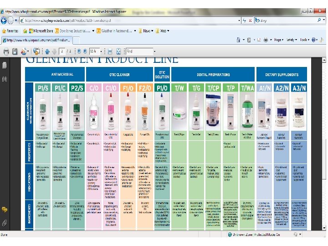Open the Home button dropdown arrow
The width and height of the screenshot is (328, 246).
(244, 40)
